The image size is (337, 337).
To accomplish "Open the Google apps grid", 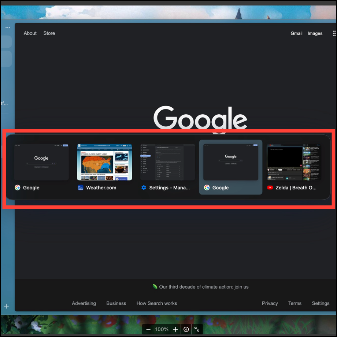I will (x=335, y=33).
